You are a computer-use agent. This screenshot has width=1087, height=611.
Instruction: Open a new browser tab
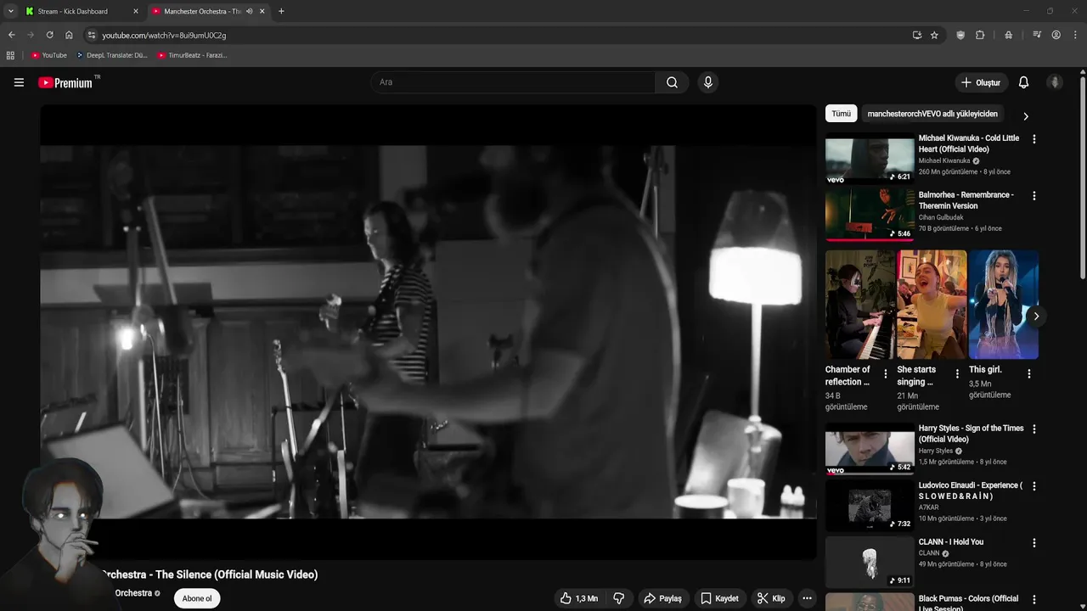[x=281, y=11]
